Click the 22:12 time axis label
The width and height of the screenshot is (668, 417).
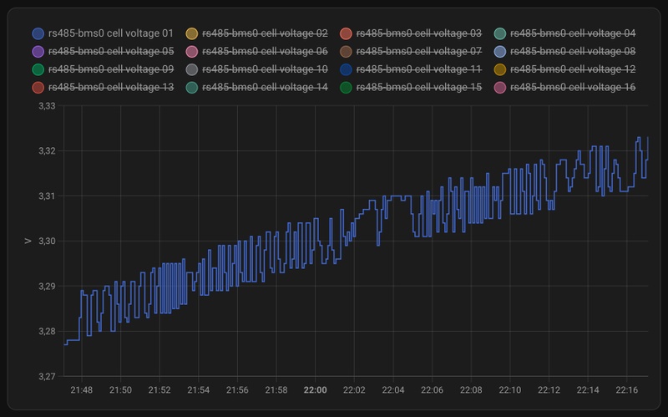(x=549, y=389)
